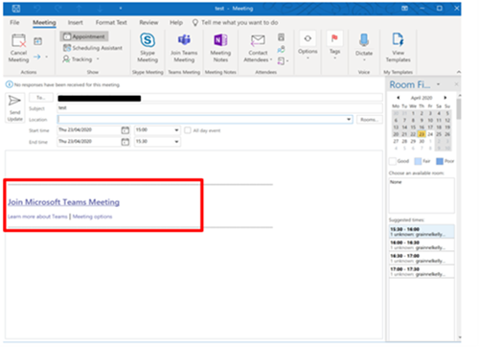Select None in available rooms list
Screen dimensions: 479x347
point(396,182)
